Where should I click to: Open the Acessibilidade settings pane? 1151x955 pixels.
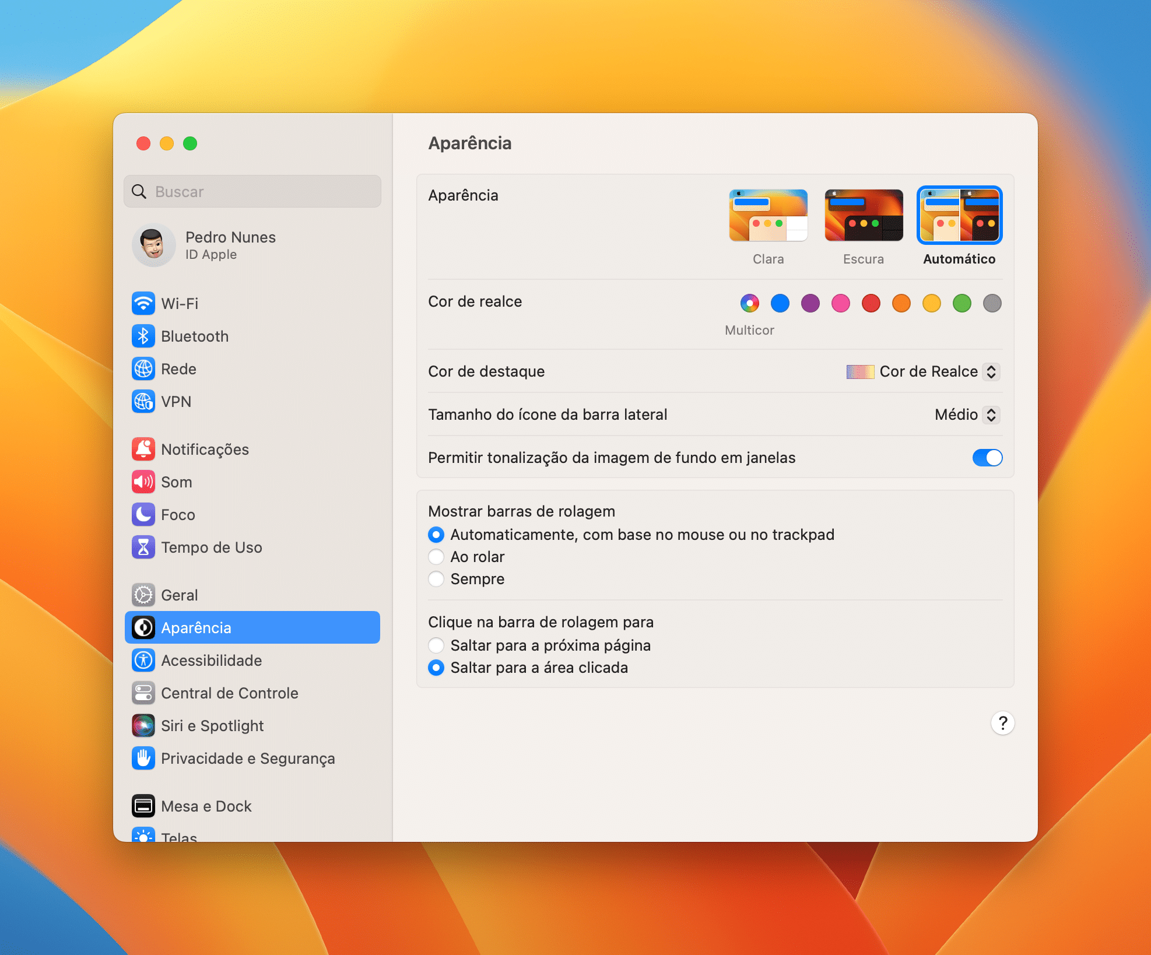pyautogui.click(x=252, y=660)
